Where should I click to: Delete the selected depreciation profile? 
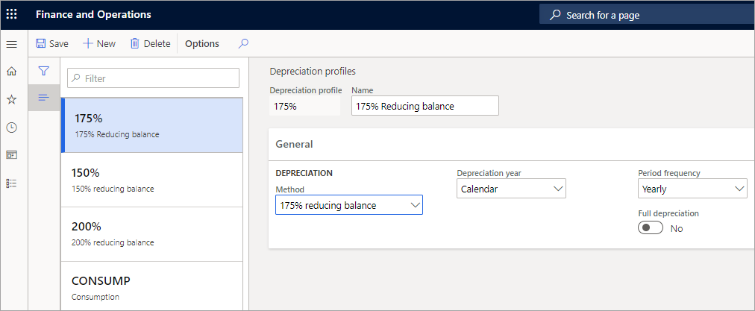tap(150, 44)
